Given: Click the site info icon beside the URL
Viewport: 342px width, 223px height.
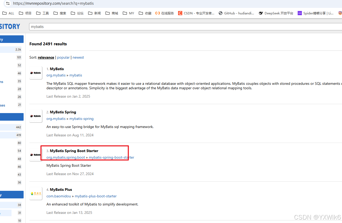Looking at the screenshot, I should (8, 3).
